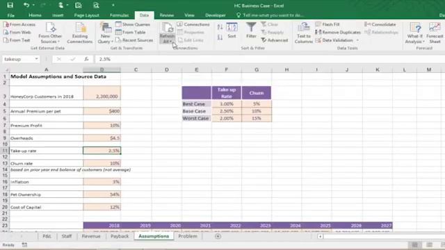Sort Z to A descending

[x=220, y=37]
